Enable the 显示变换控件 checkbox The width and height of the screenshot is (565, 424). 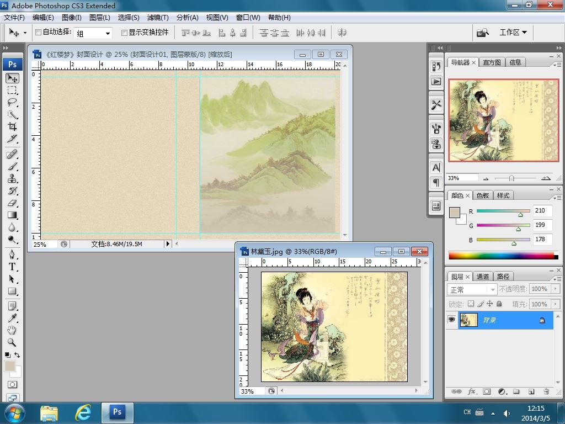[x=124, y=33]
